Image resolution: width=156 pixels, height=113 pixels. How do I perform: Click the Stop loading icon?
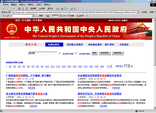point(19,9)
